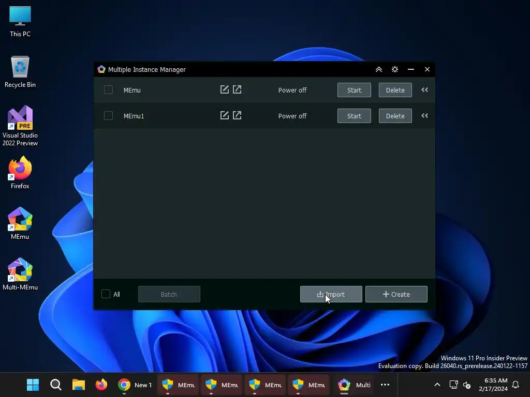Create a new instance
The width and height of the screenshot is (530, 397).
click(x=396, y=294)
